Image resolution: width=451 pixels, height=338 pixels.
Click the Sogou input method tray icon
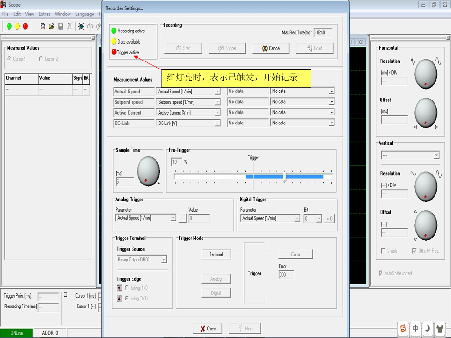[403, 328]
